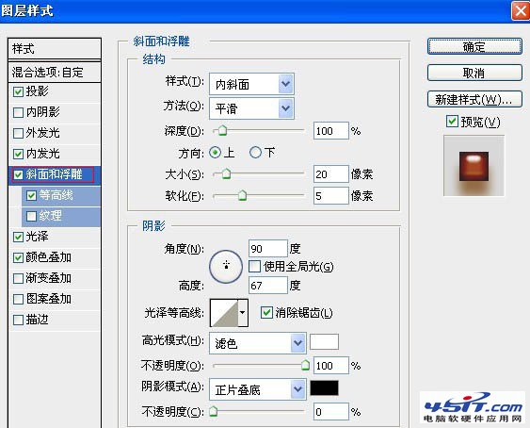Expand the gloss contour dropdown arrow

pyautogui.click(x=243, y=313)
